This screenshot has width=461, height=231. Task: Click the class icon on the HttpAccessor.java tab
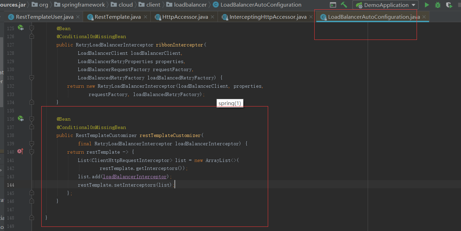coord(158,17)
